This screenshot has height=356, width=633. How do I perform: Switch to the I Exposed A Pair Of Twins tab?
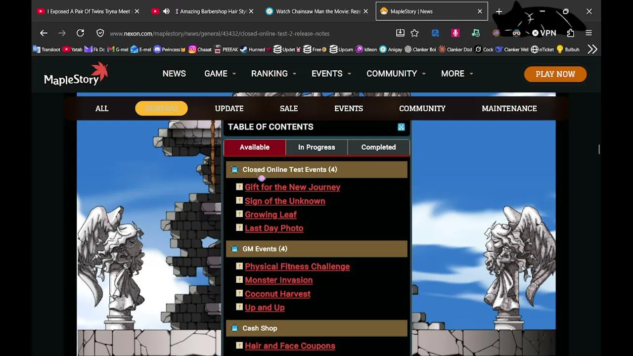click(x=89, y=11)
